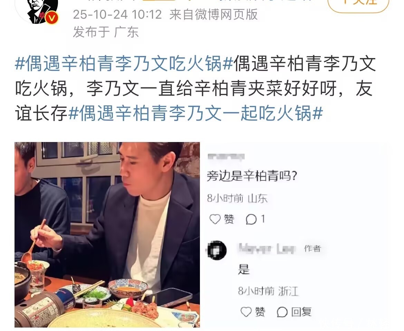Open the hashtag 偶遇辛柏青李乃文一起吃火锅

point(196,113)
